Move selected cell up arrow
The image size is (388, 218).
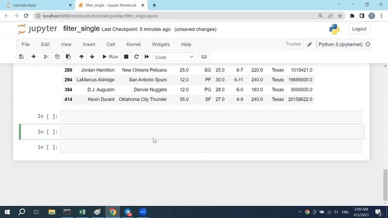[x=81, y=57]
